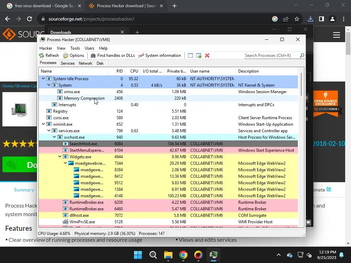Switch to the Disk tab
The height and width of the screenshot is (263, 351).
point(100,63)
